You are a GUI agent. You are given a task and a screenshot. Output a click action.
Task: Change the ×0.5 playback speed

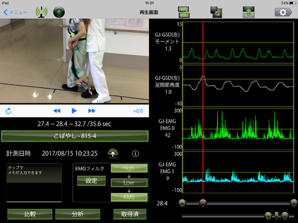(138, 111)
